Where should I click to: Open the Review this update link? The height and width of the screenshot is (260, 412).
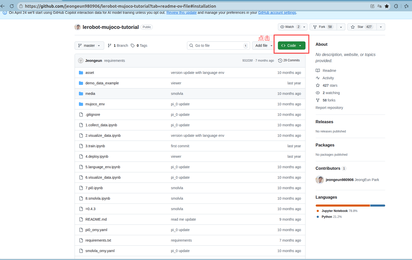click(182, 13)
